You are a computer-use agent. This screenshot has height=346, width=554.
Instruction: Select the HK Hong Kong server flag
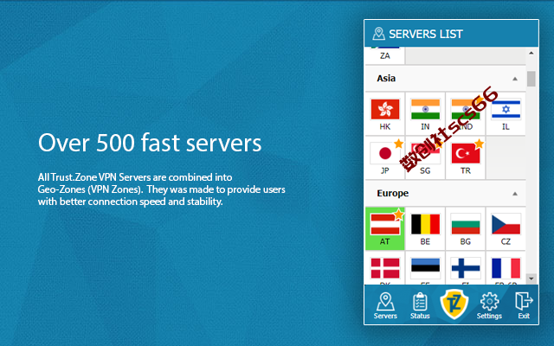tap(384, 109)
